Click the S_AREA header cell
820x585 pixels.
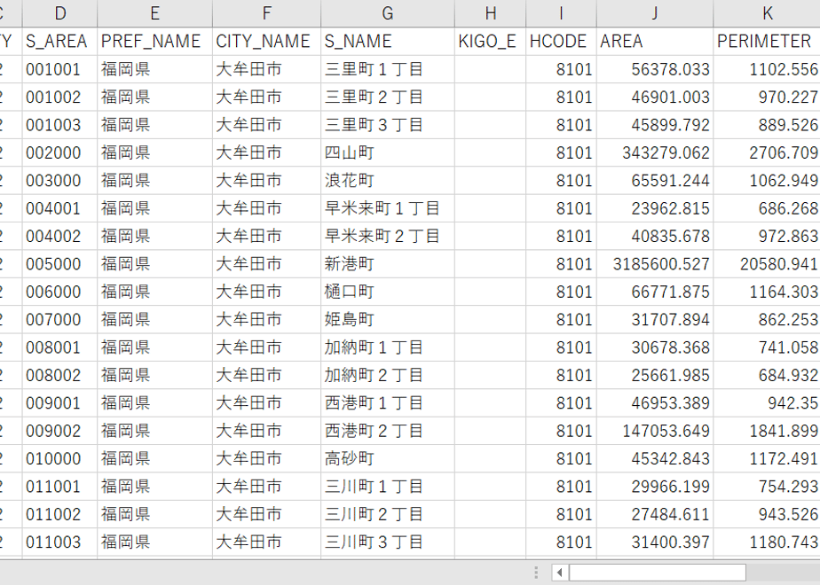59,42
